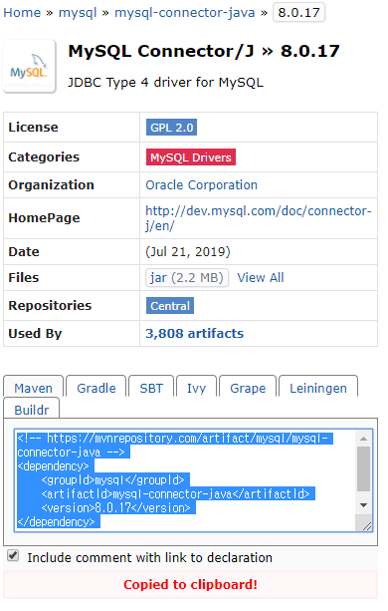This screenshot has width=388, height=611.
Task: Click the 'JDBC Type 4 driver for MySQL' description
Action: coord(165,82)
